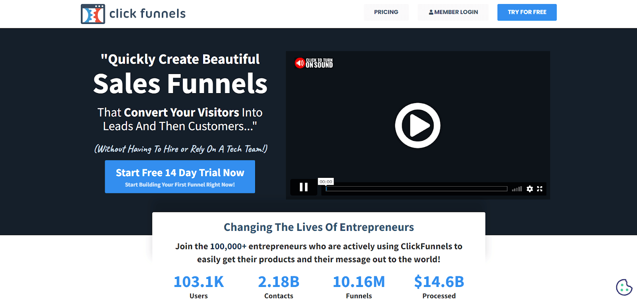Turn on video sound
Image resolution: width=637 pixels, height=300 pixels.
(x=314, y=63)
